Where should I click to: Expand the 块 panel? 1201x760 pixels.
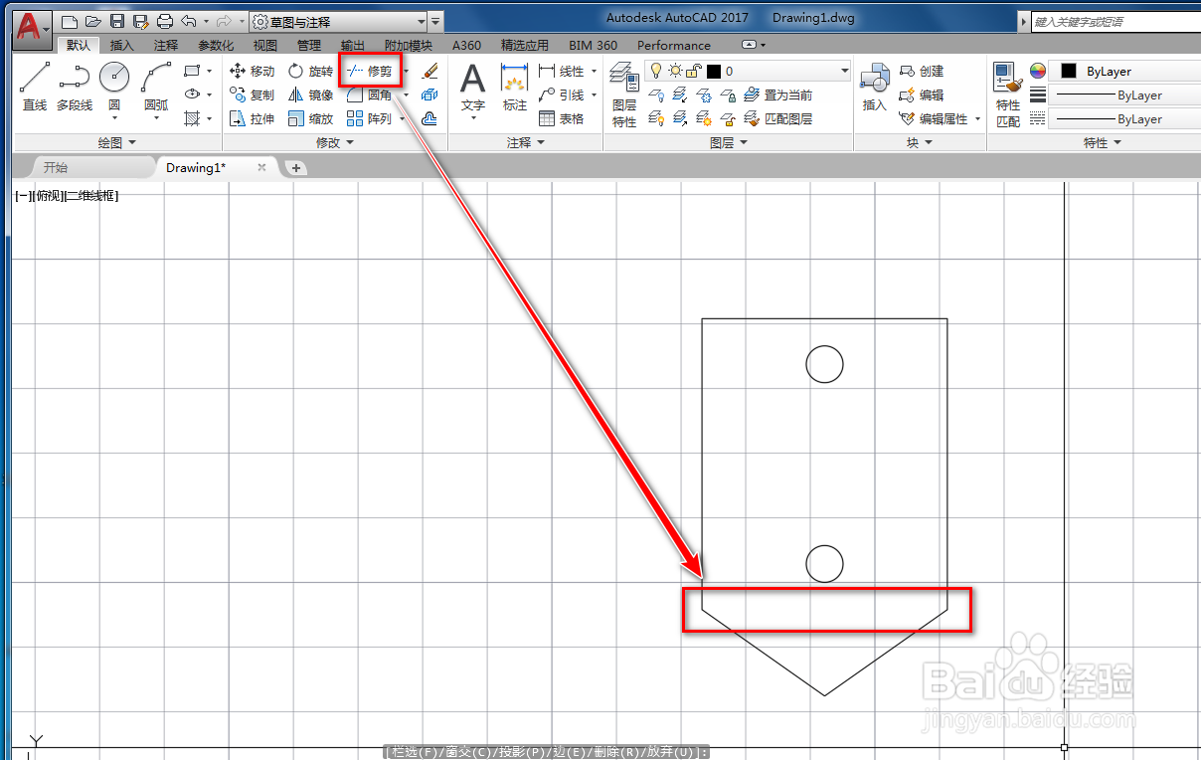pos(920,142)
